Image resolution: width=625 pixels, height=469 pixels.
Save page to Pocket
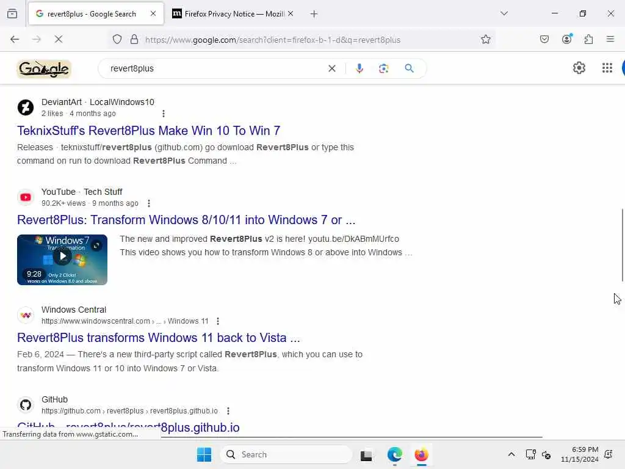[544, 39]
